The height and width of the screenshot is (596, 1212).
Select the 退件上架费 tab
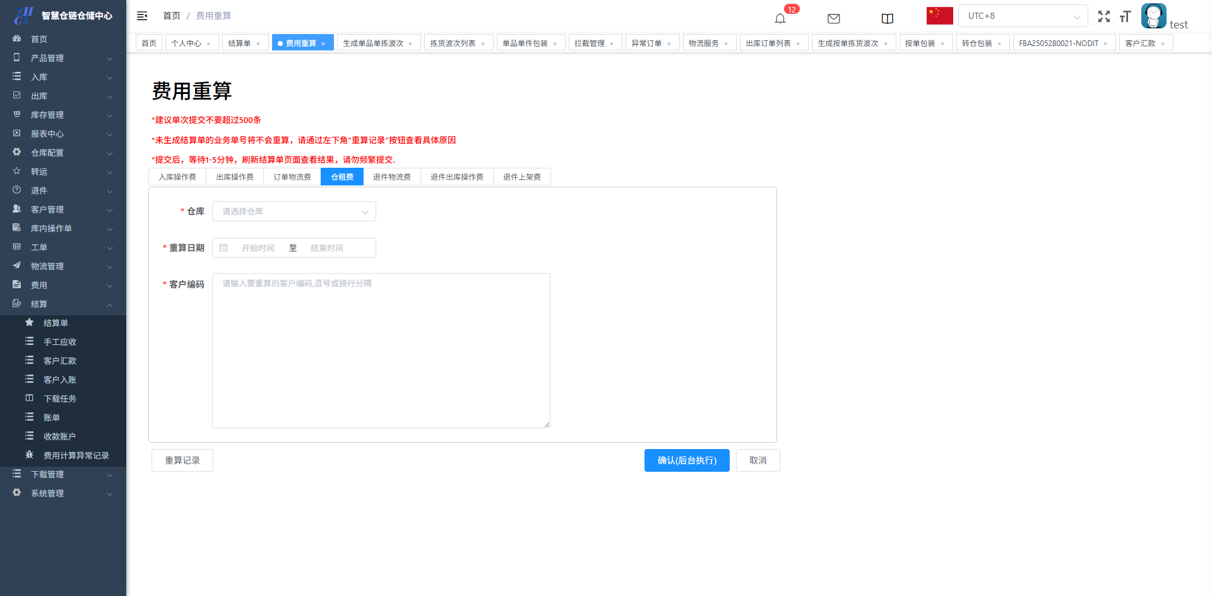point(521,177)
